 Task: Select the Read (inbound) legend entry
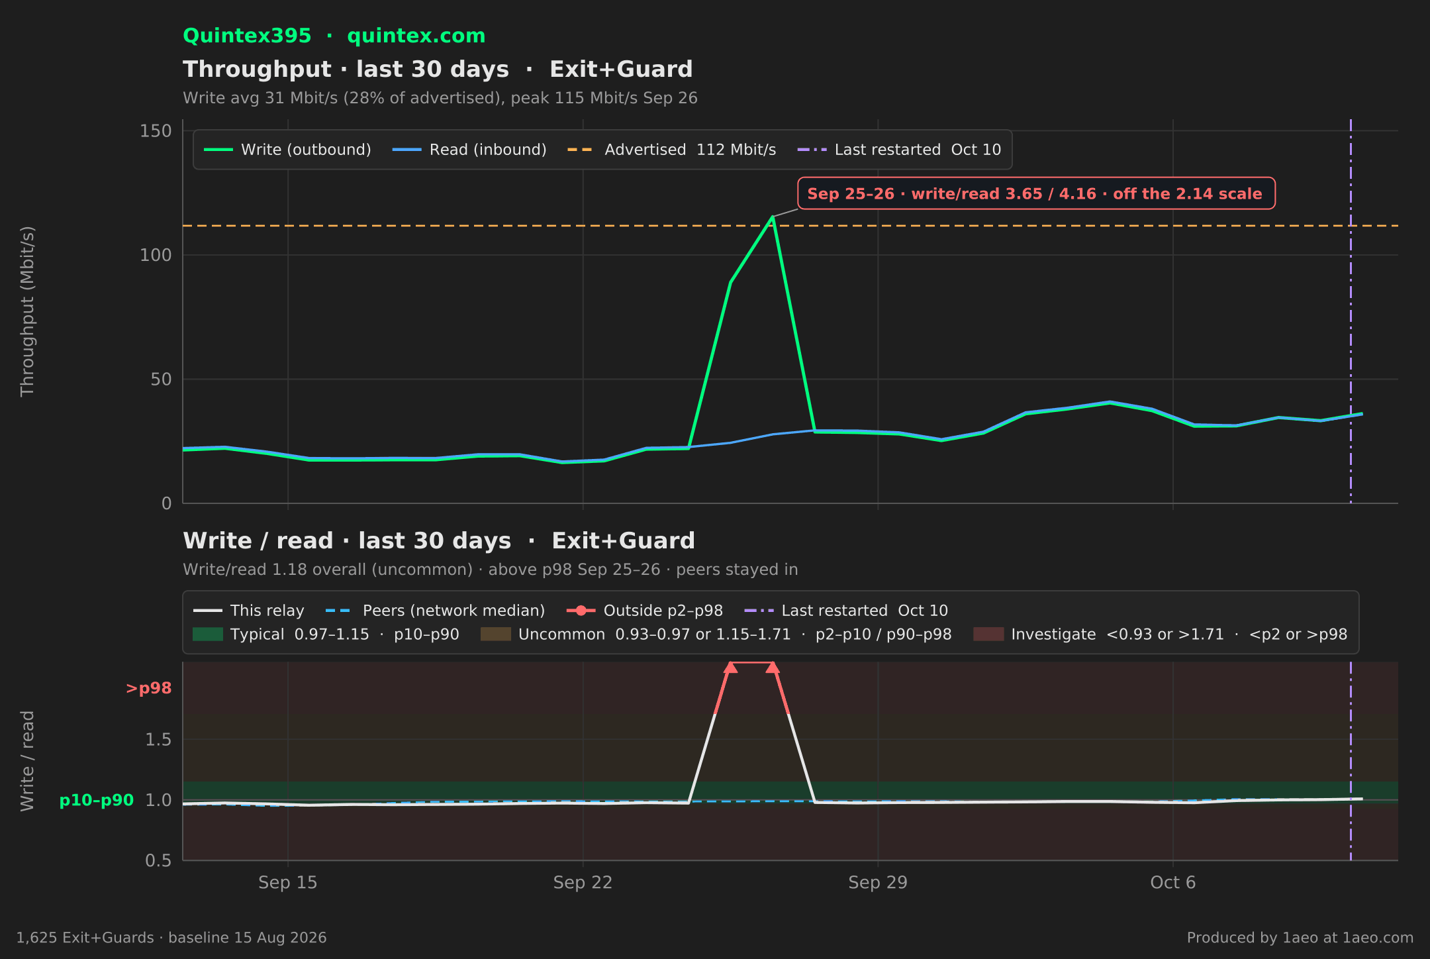469,150
